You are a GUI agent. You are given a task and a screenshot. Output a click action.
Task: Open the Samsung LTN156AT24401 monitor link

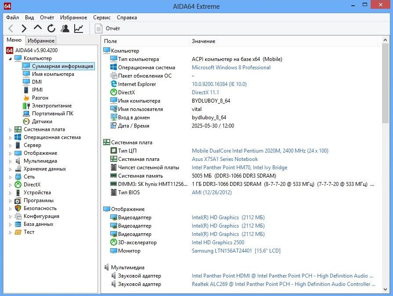tap(236, 250)
